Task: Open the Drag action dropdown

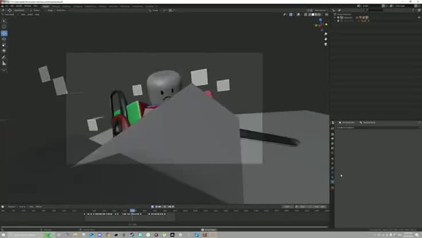Action: tap(61, 10)
